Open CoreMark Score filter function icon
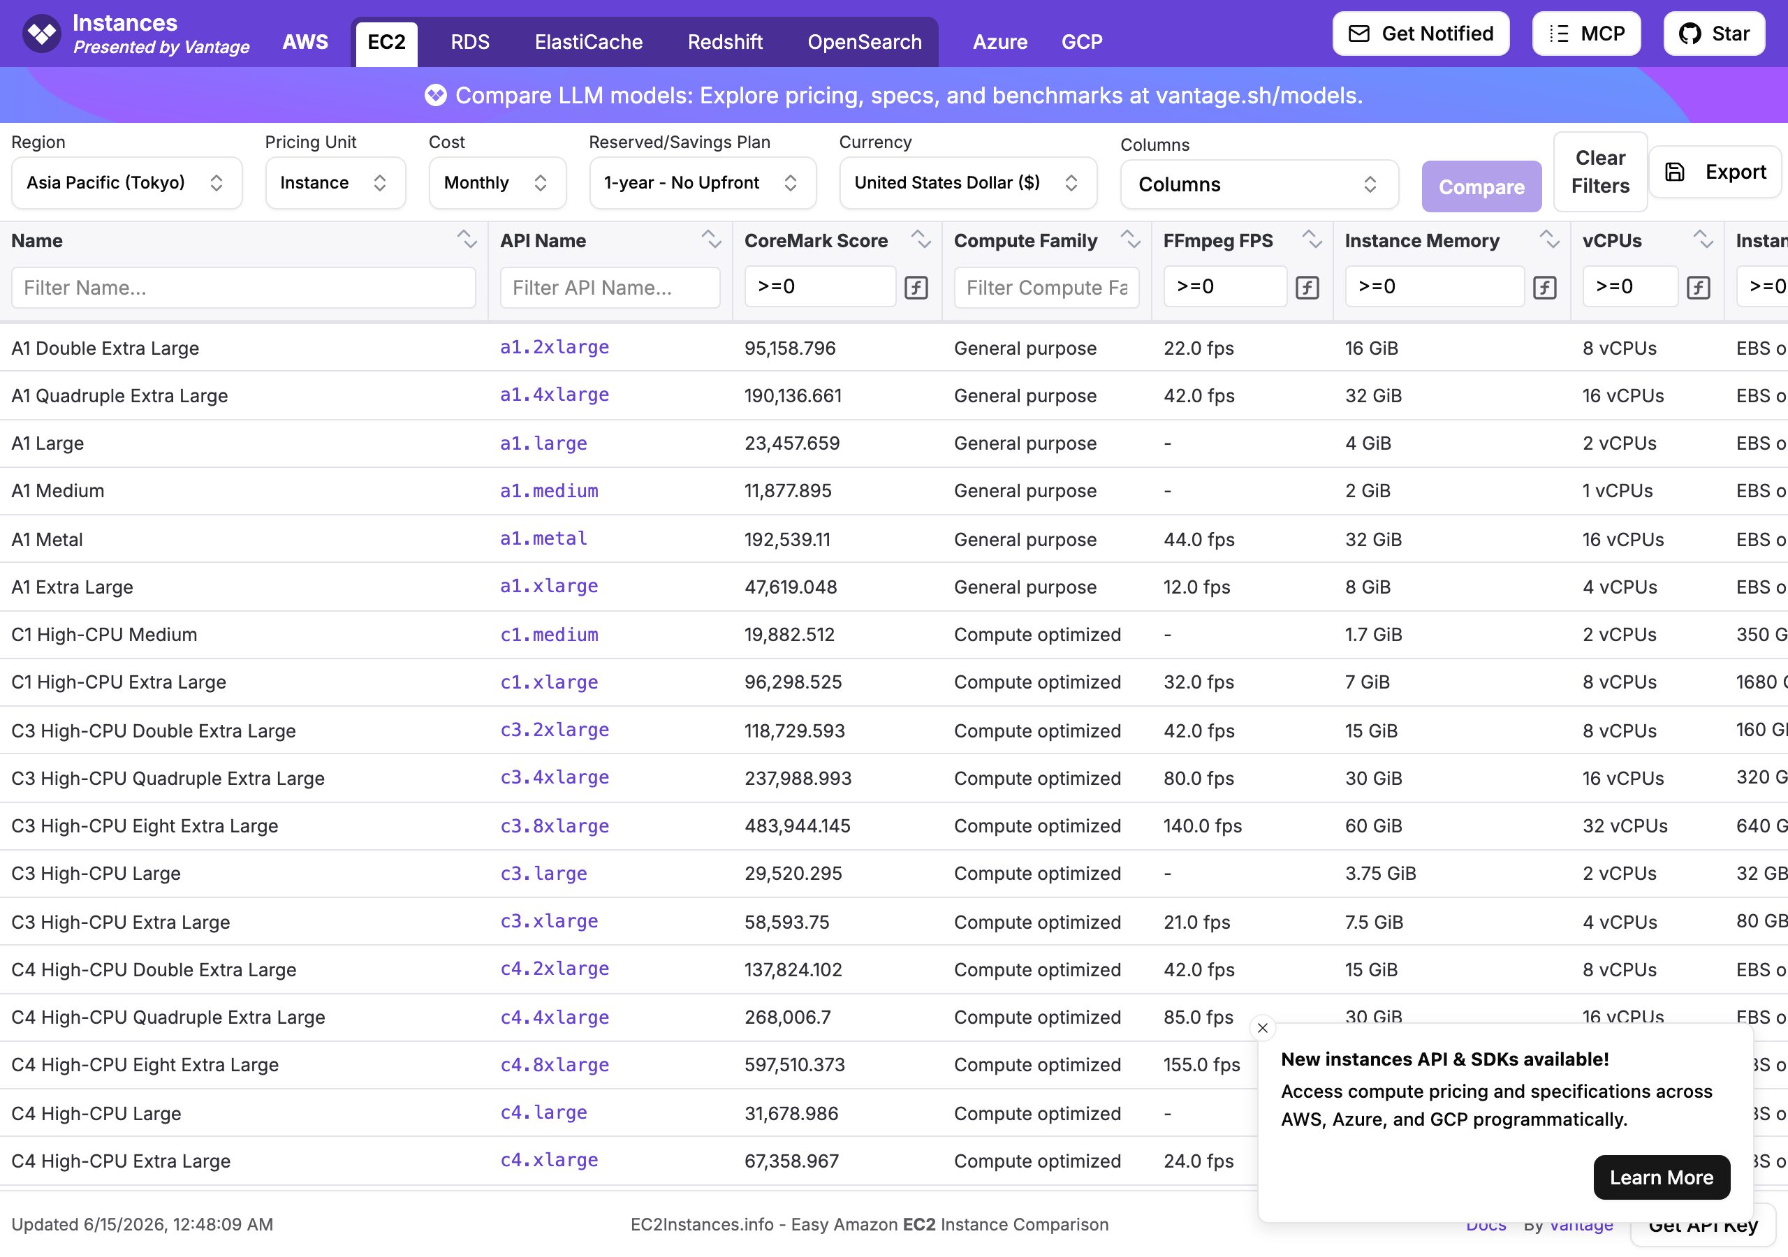This screenshot has height=1257, width=1788. [916, 288]
